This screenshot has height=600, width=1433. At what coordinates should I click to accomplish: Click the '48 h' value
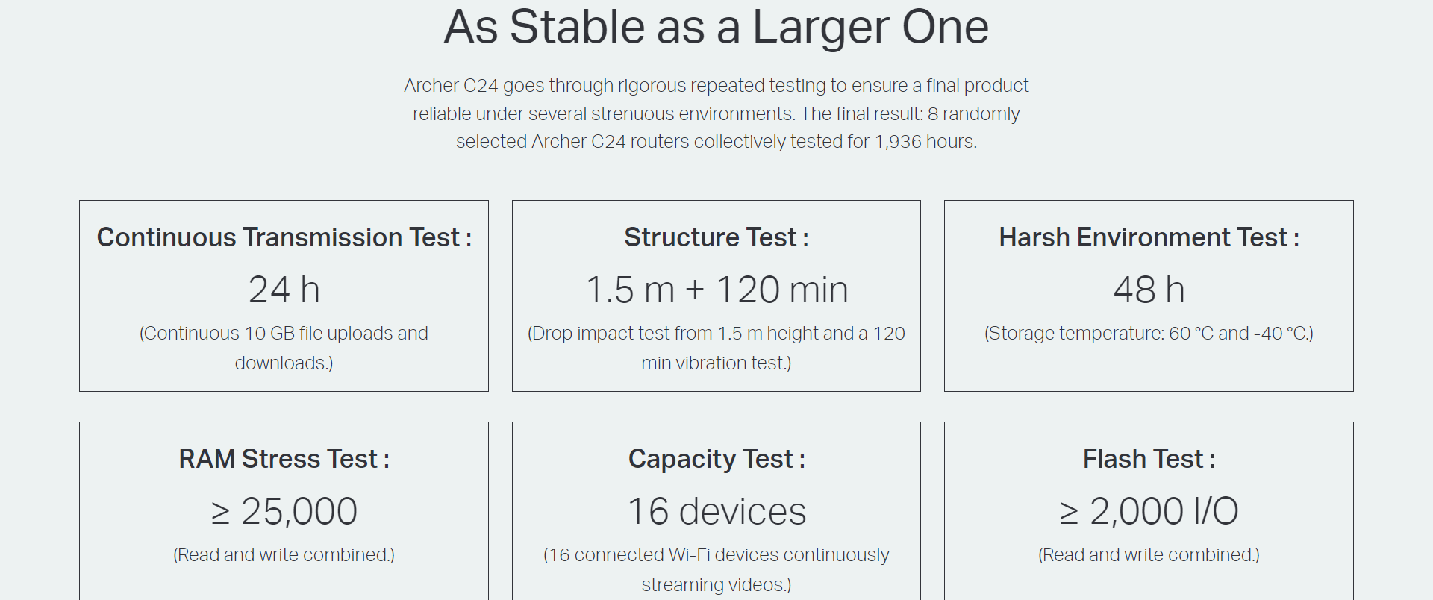(x=1149, y=290)
